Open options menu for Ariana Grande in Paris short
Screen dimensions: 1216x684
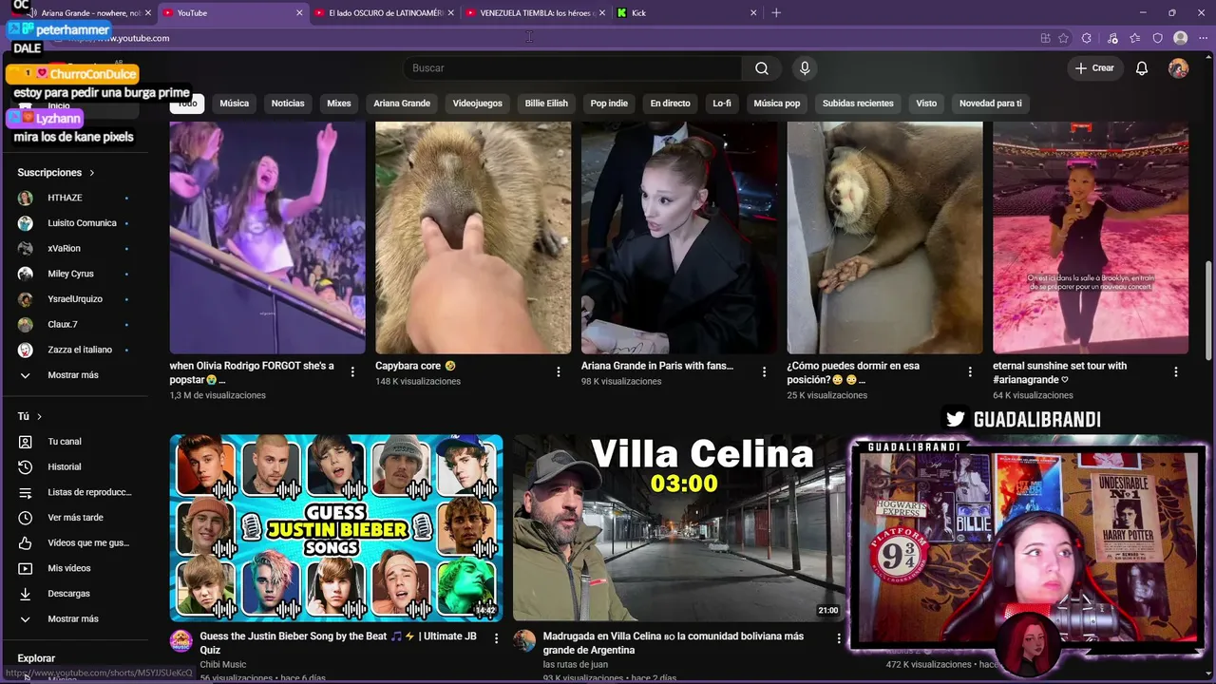click(764, 372)
